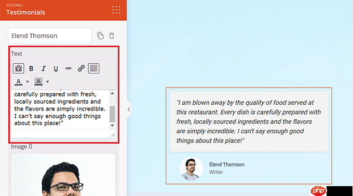The image size is (353, 196).
Task: Open the blocks grid menu icon
Action: point(116,10)
